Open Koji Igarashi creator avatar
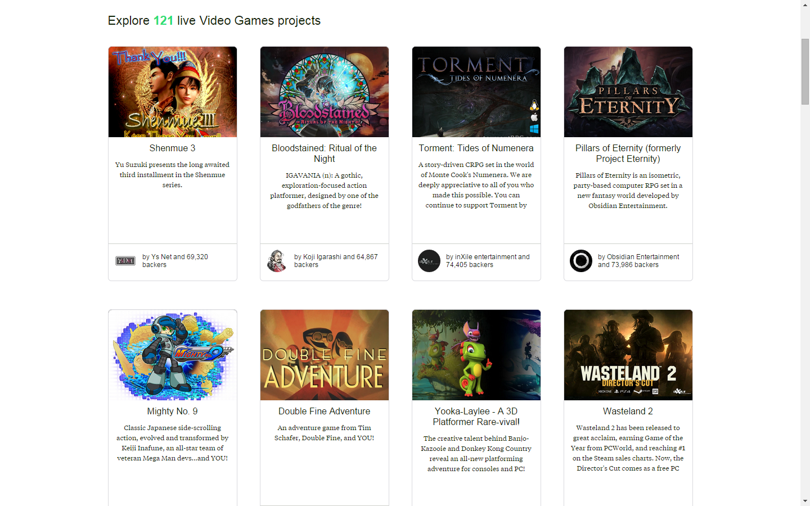This screenshot has width=810, height=506. [277, 261]
